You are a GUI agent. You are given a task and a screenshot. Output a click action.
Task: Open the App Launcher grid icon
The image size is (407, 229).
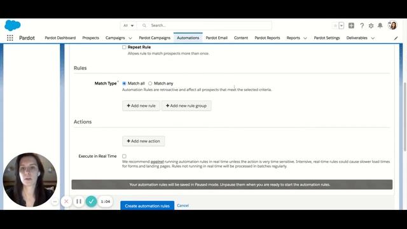10,38
